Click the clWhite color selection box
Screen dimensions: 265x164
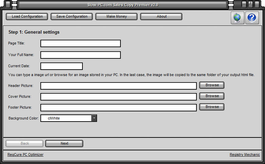66,118
